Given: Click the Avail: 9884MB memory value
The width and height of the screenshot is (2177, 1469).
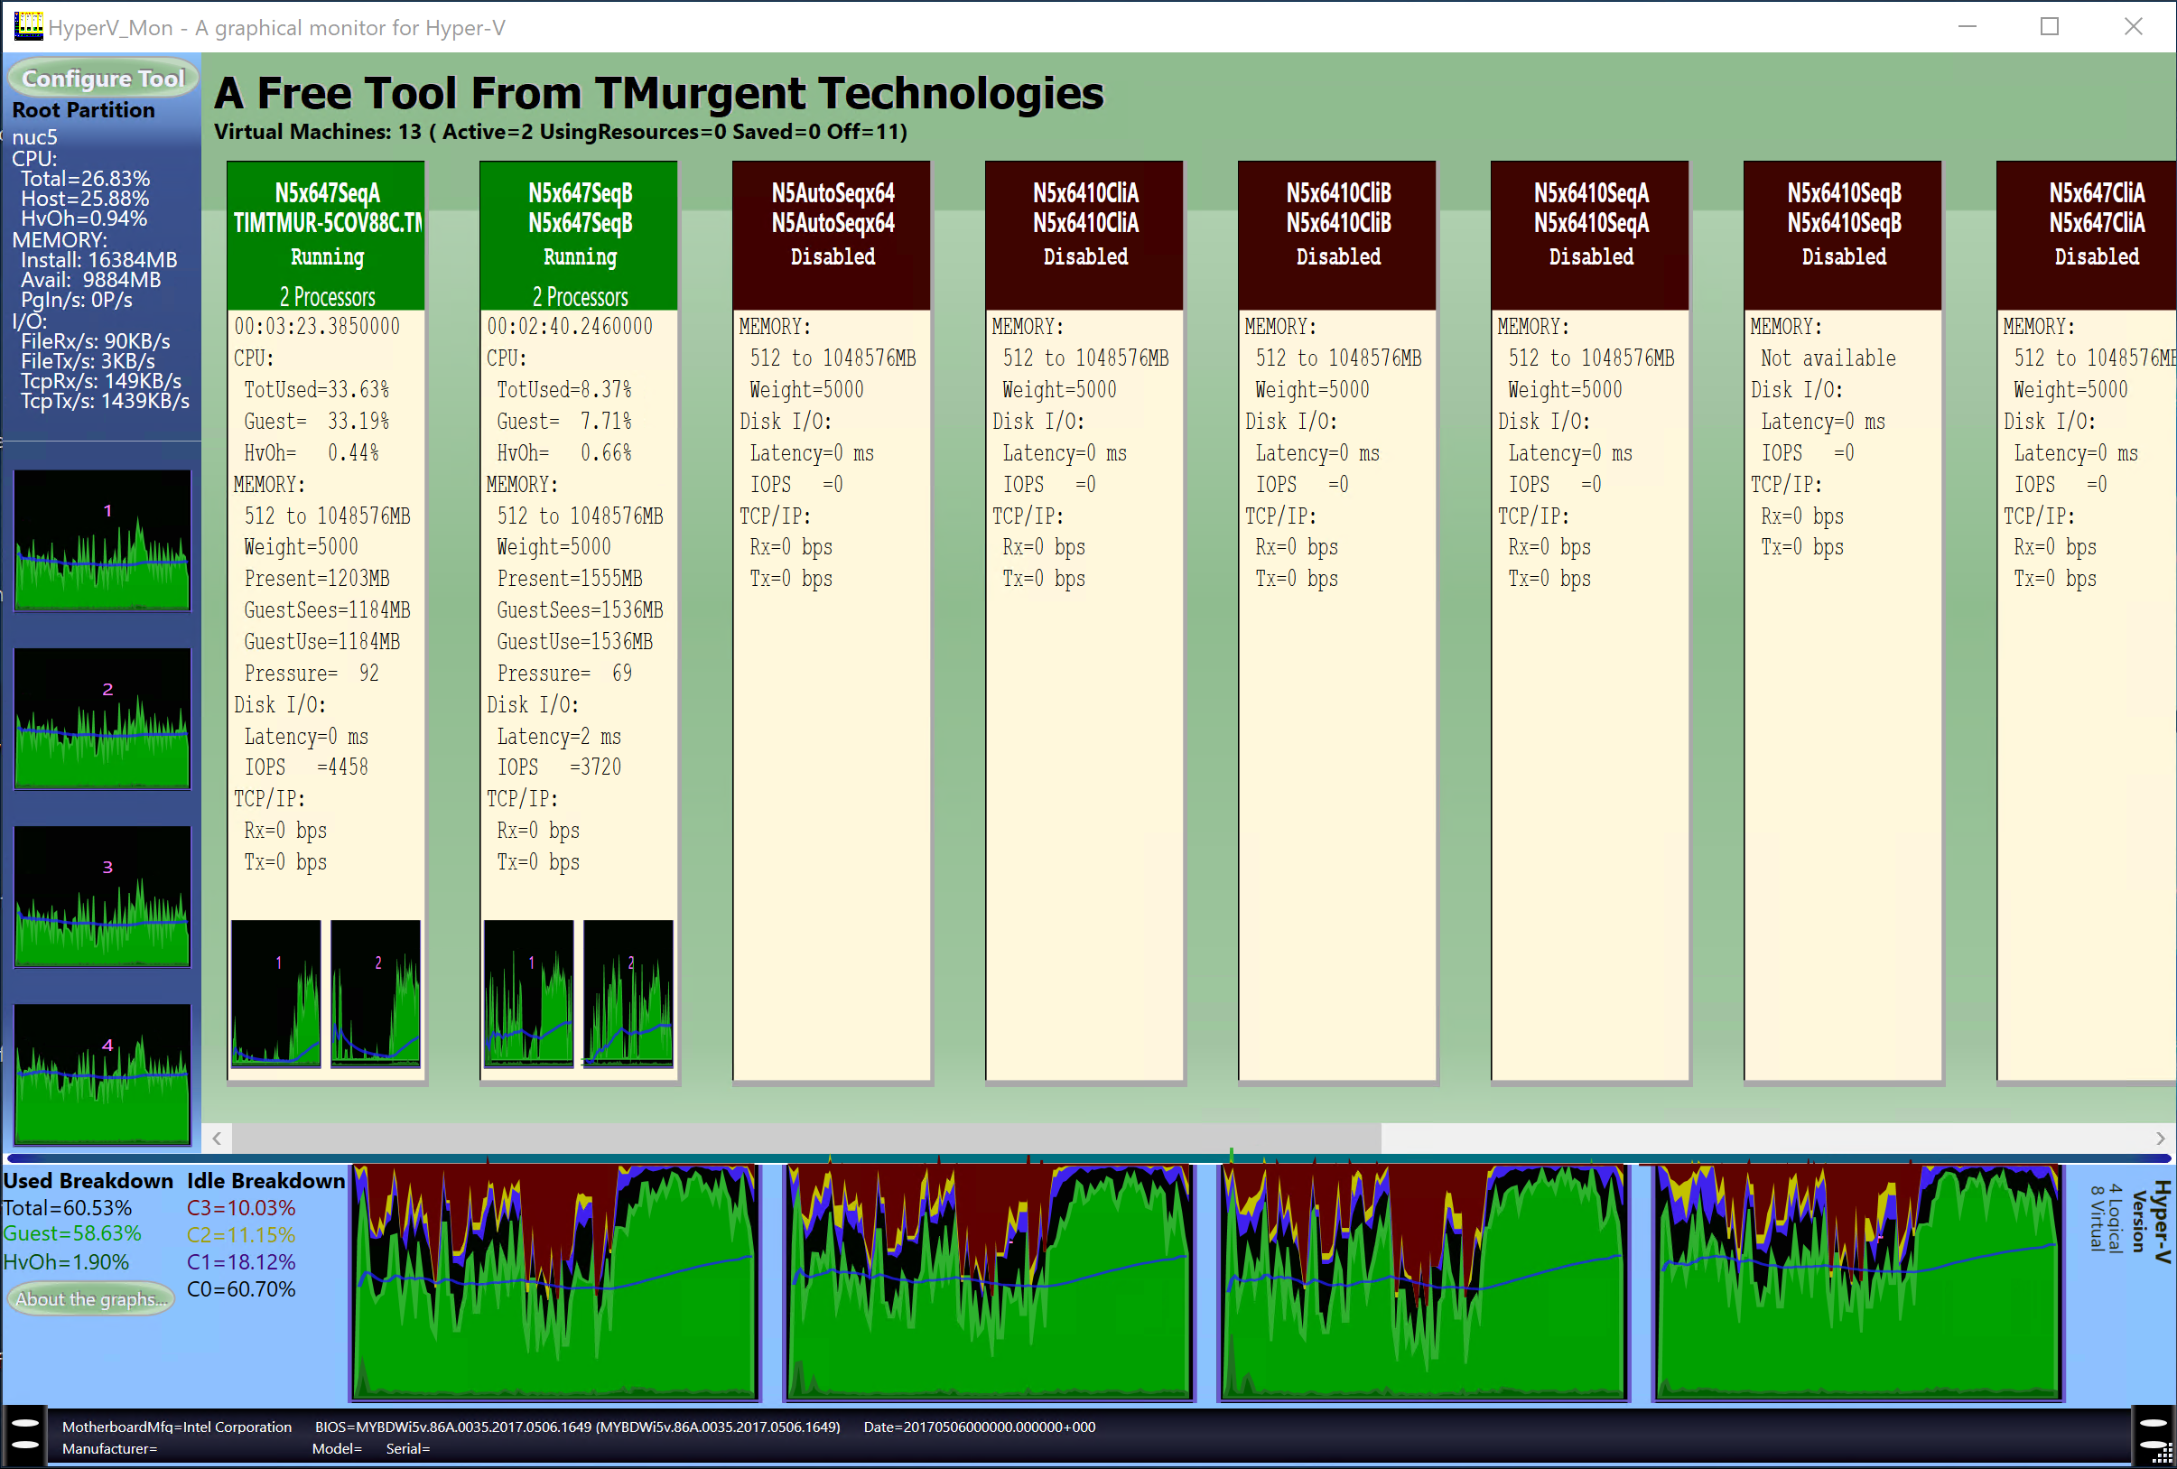Looking at the screenshot, I should click(91, 280).
